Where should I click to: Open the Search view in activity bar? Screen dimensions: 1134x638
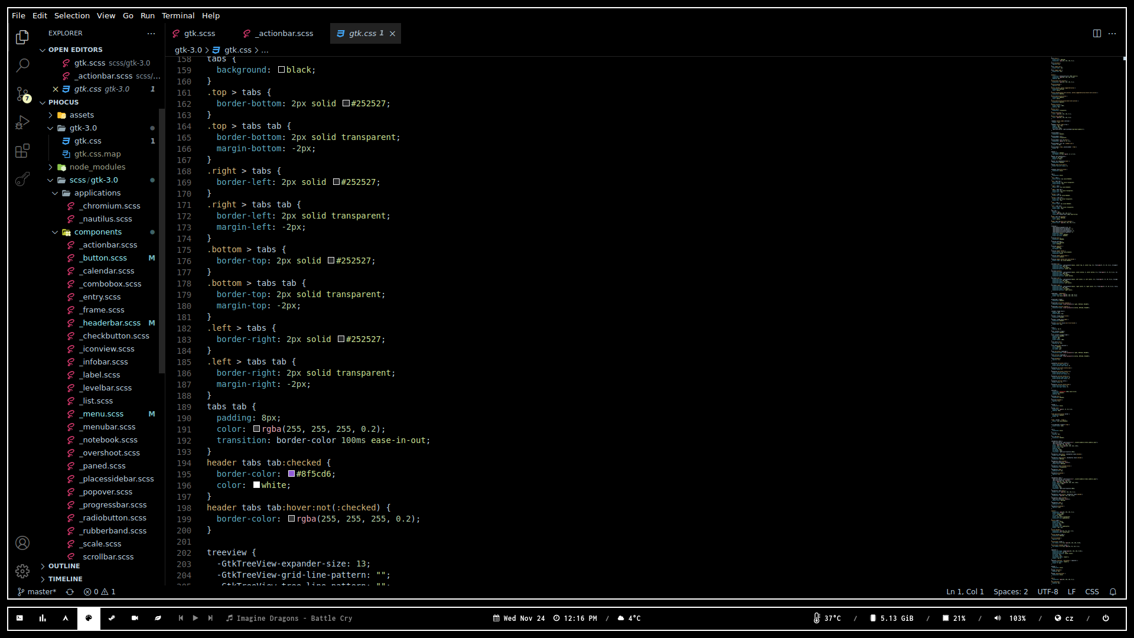(x=22, y=65)
